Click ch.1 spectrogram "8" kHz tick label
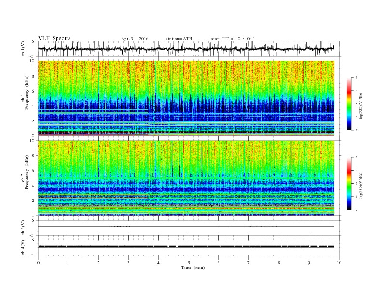This screenshot has height=295, width=382. (33, 76)
